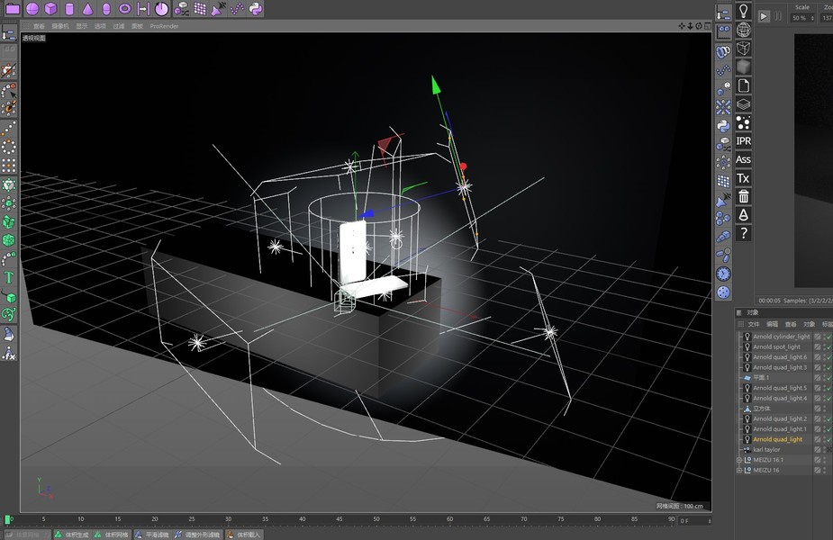Select Arnold quad_light in object list

(x=778, y=439)
